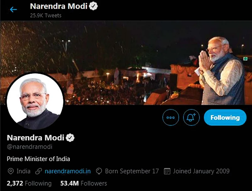Enable tweet notifications with the bell icon
Image resolution: width=252 pixels, height=191 pixels.
tap(191, 118)
